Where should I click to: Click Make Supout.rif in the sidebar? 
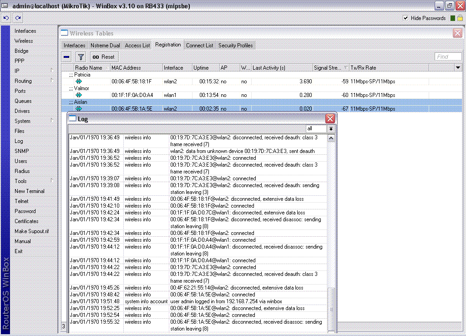point(31,231)
